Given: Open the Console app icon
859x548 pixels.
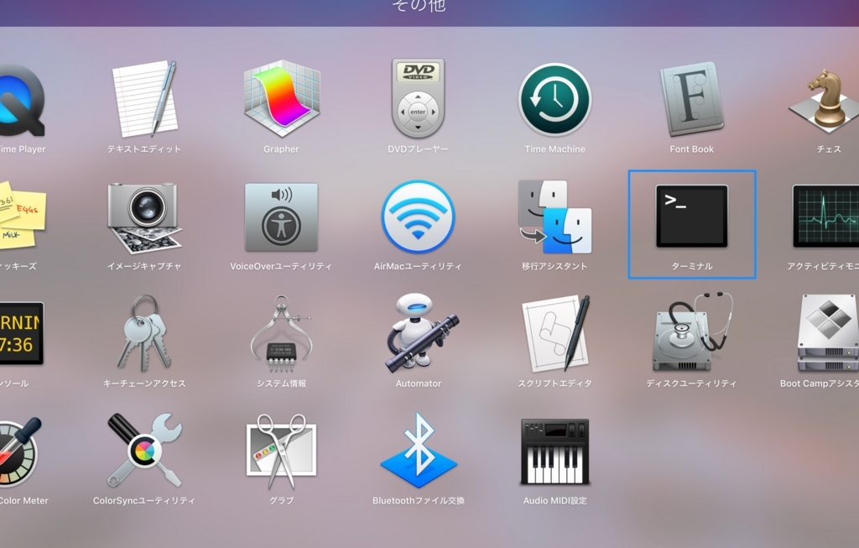Looking at the screenshot, I should pyautogui.click(x=21, y=333).
